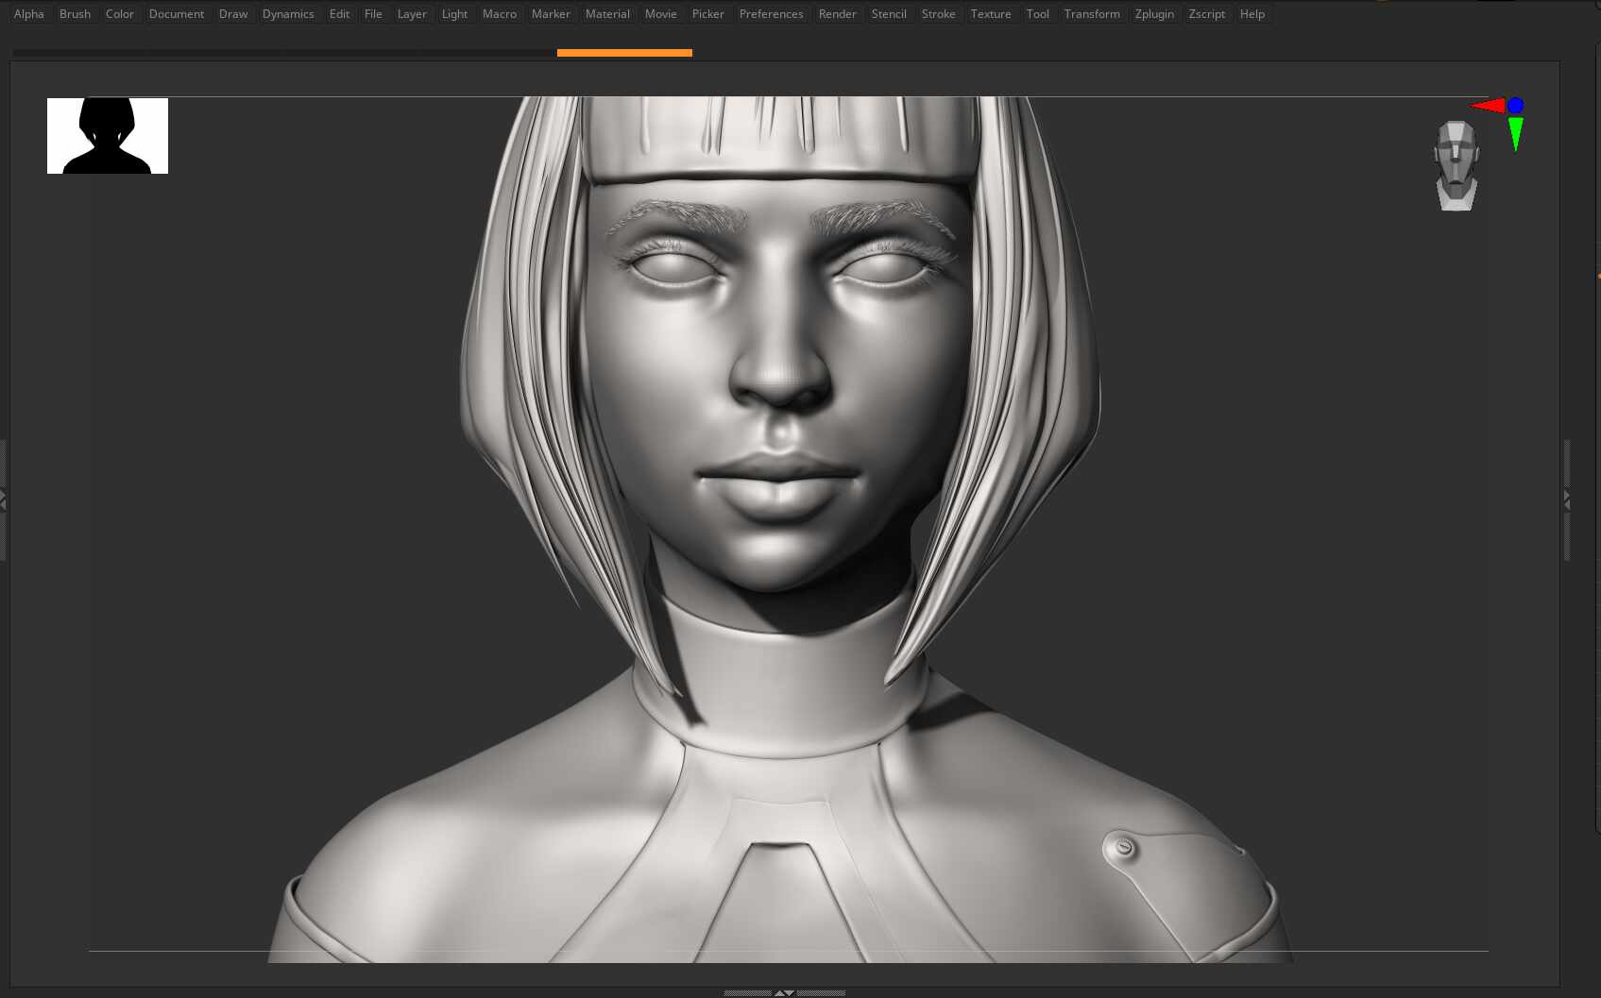Open the Render menu
The width and height of the screenshot is (1601, 998).
[x=837, y=14]
